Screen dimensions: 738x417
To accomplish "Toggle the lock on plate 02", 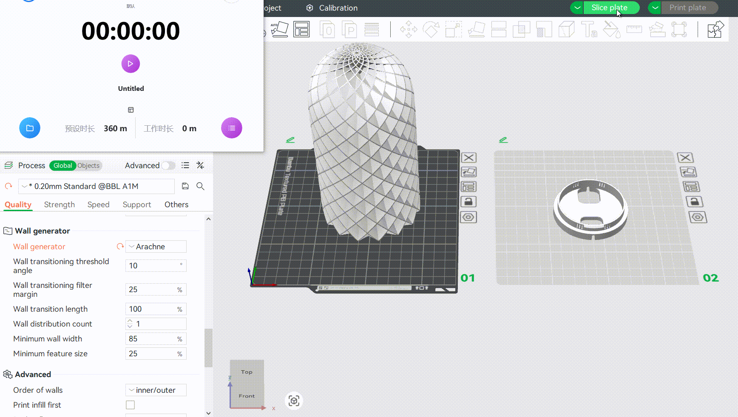I will point(695,202).
